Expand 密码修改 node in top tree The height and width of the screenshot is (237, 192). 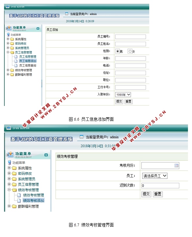coord(8,43)
